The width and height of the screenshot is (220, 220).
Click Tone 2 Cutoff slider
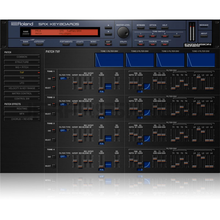tap(75, 103)
